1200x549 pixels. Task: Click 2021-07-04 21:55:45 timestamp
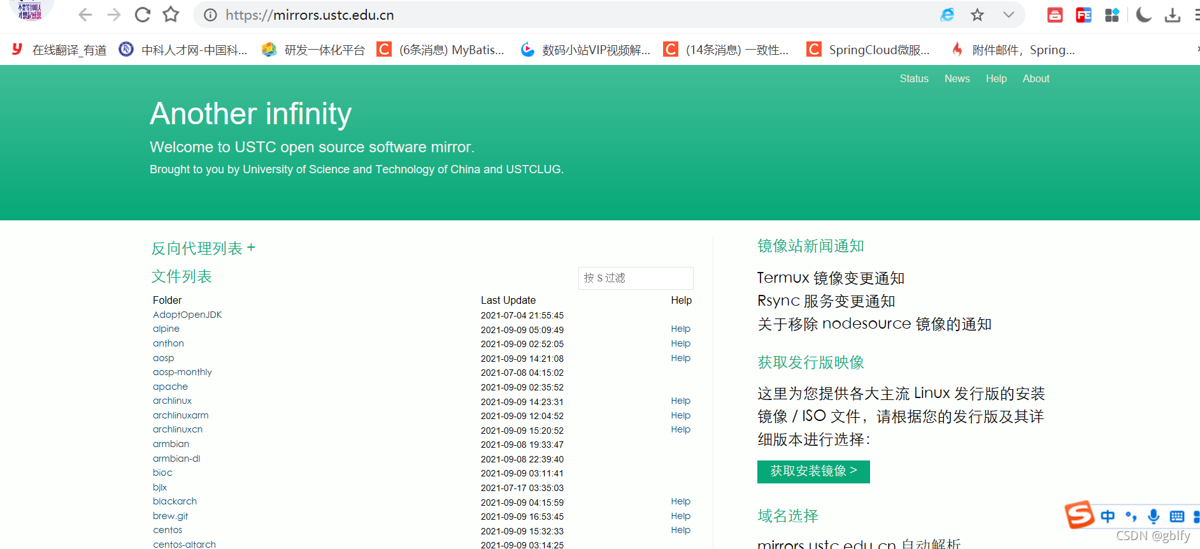[x=522, y=315]
